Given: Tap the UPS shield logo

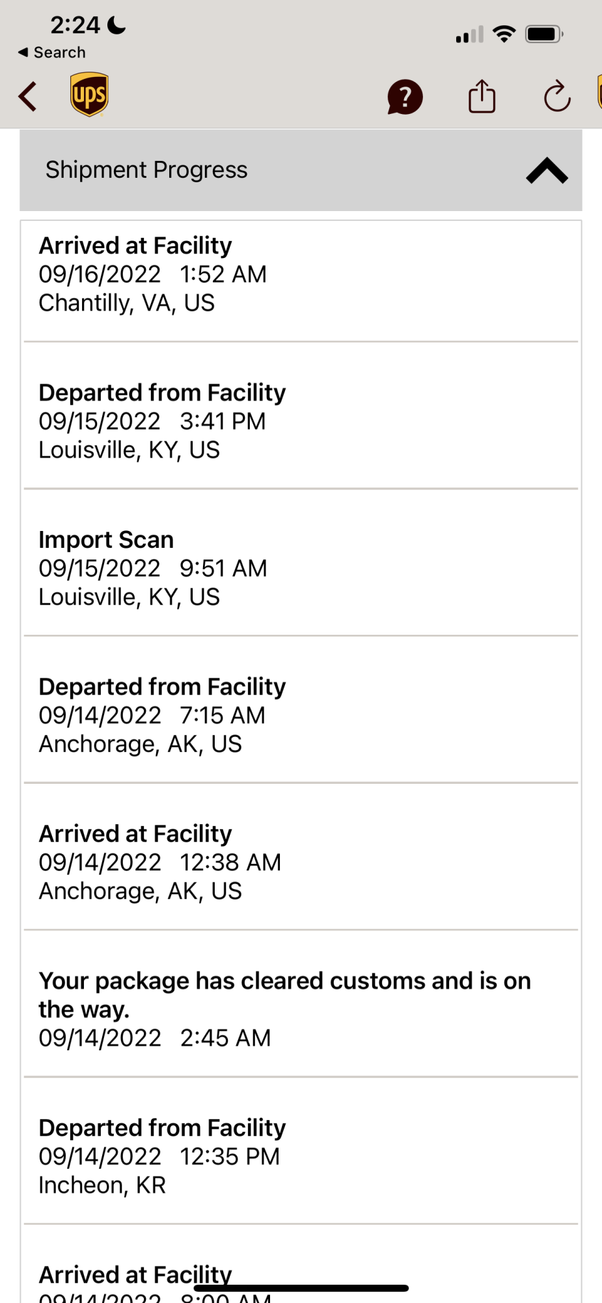Looking at the screenshot, I should click(89, 95).
